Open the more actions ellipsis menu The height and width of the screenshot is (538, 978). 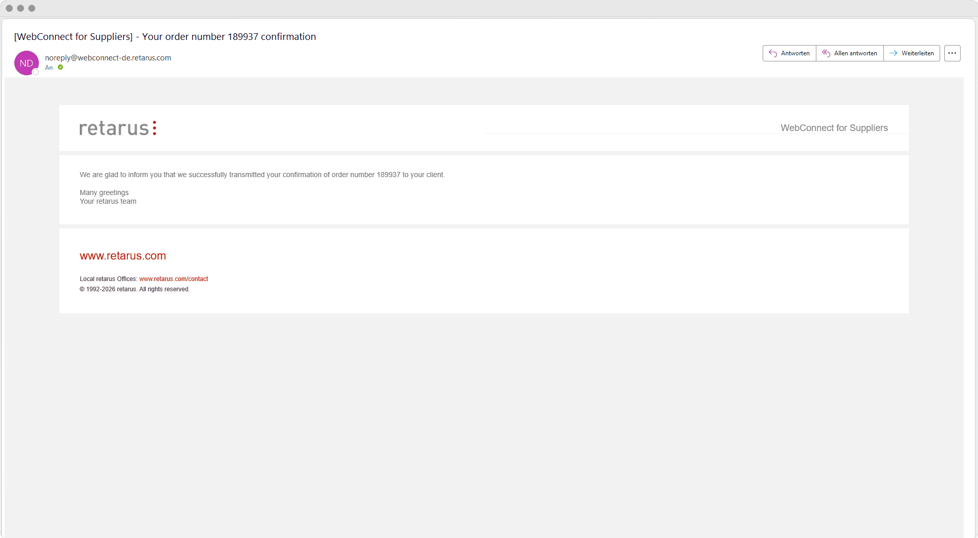(x=952, y=53)
